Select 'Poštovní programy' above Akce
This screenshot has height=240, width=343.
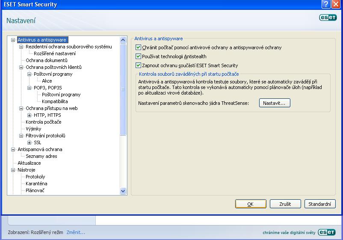coord(53,74)
